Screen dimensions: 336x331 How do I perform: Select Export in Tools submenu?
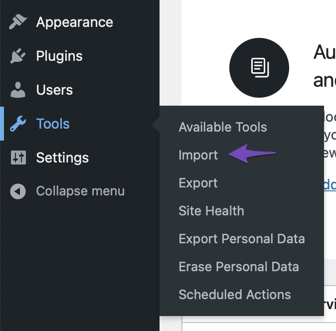(x=198, y=183)
